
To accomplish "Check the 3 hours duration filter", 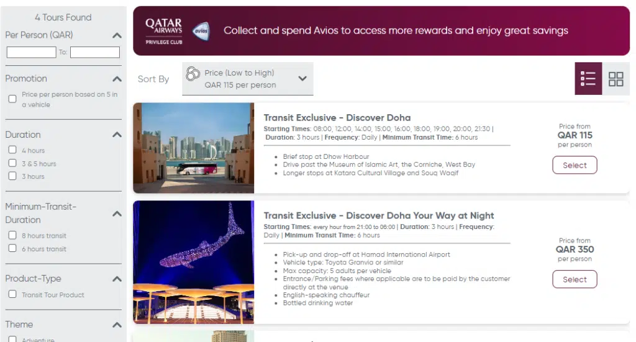I will click(x=12, y=176).
